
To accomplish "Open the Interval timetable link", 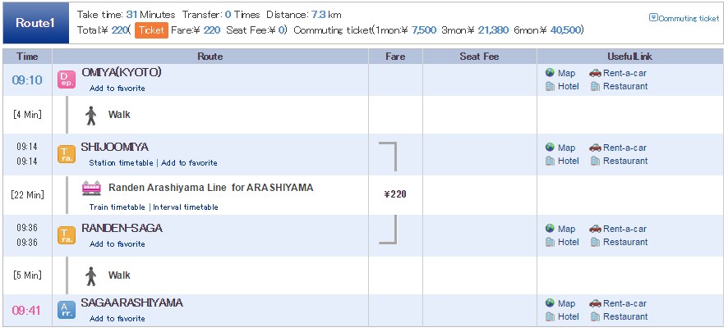I will pos(185,207).
